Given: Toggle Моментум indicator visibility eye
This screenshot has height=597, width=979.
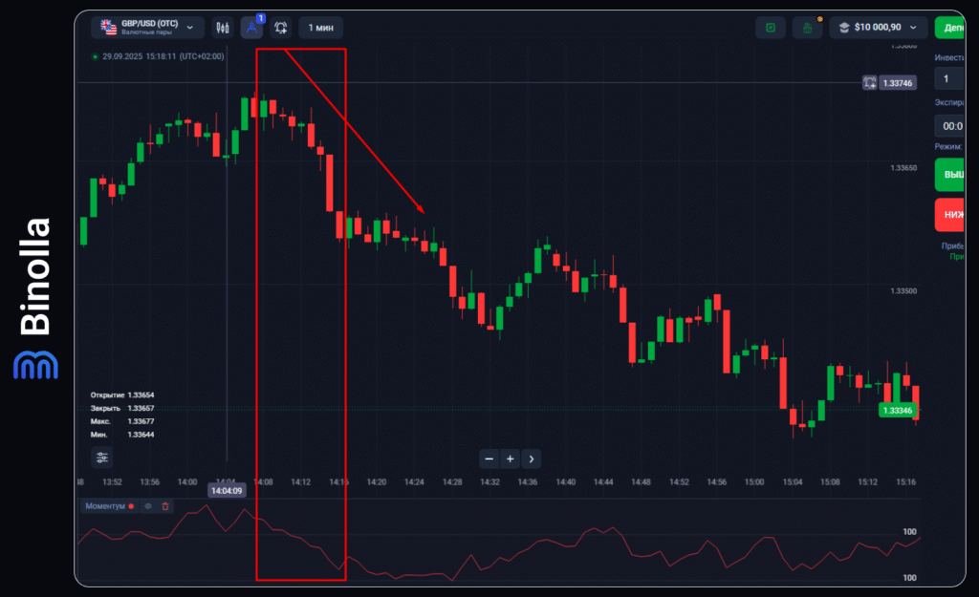Looking at the screenshot, I should pos(148,506).
